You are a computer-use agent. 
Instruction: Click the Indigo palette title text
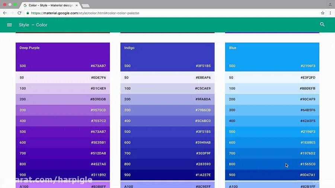(129, 48)
